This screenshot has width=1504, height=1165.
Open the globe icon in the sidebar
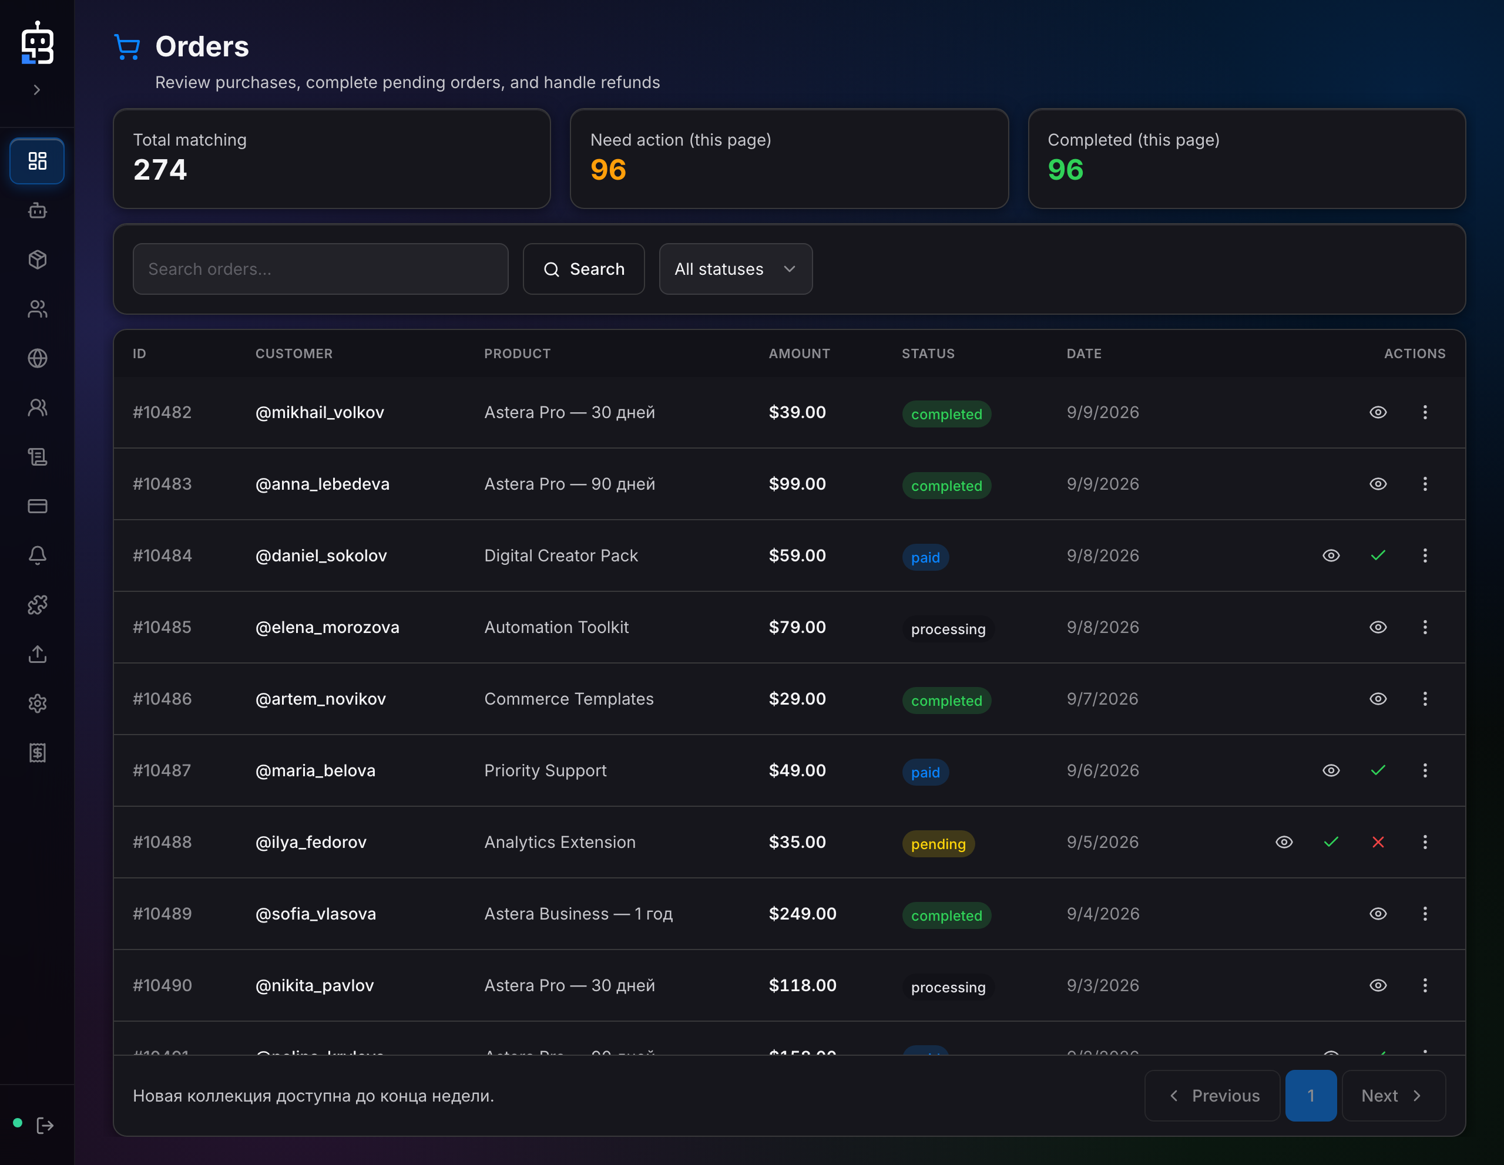(x=37, y=359)
